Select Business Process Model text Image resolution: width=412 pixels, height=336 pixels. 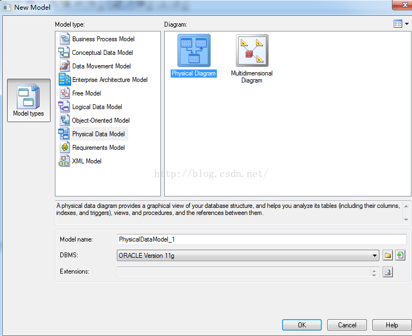(x=103, y=39)
